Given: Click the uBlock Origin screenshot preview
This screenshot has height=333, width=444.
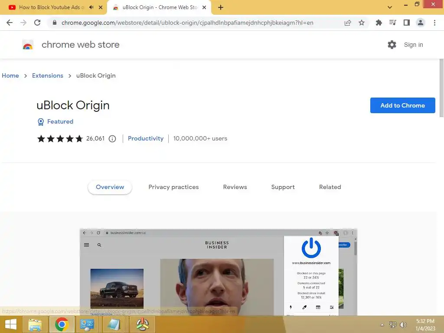Looking at the screenshot, I should [x=219, y=272].
